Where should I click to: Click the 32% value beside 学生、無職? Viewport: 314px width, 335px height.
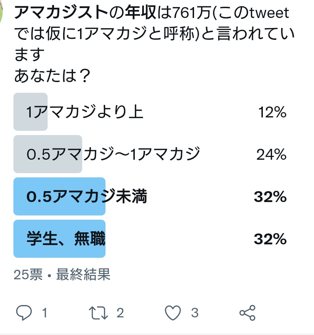tap(270, 239)
